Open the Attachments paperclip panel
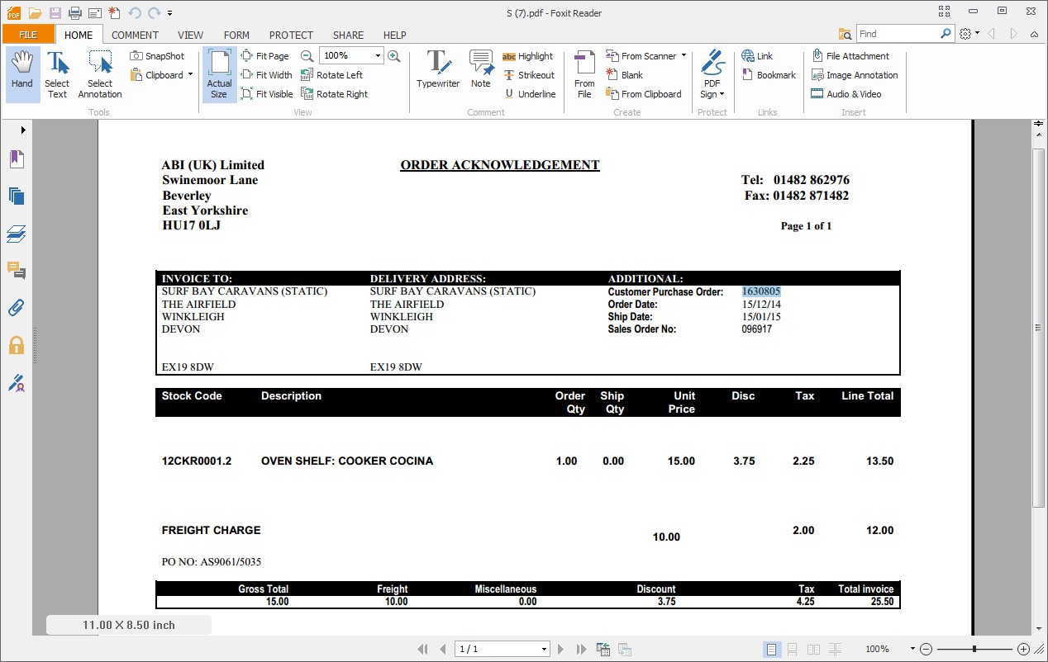The image size is (1048, 662). (17, 308)
